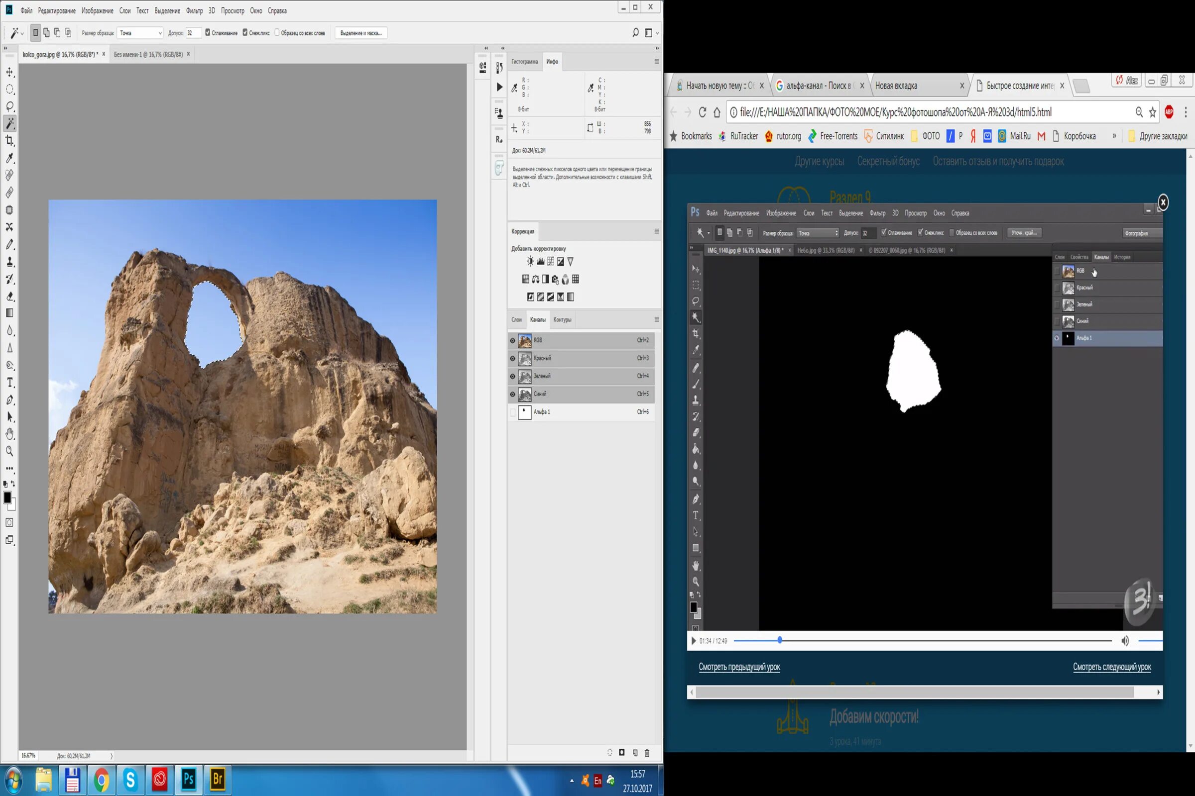Select the Eyedropper tool in the toolbar

click(9, 158)
